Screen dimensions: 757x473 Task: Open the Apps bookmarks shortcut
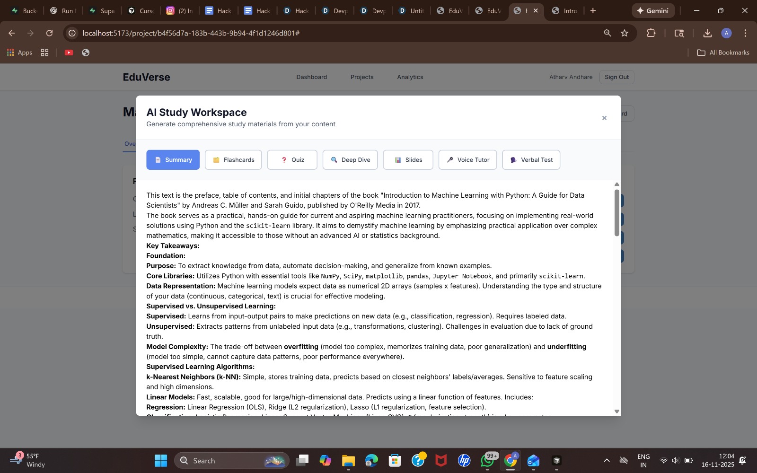19,53
